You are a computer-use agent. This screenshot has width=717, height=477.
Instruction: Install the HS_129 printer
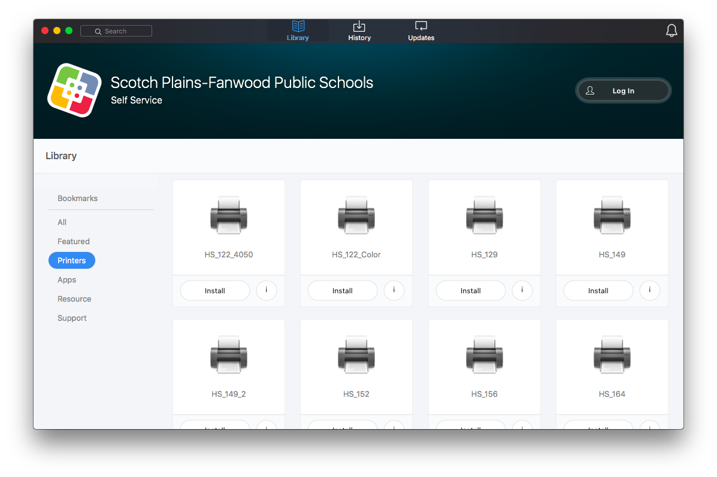[470, 291]
